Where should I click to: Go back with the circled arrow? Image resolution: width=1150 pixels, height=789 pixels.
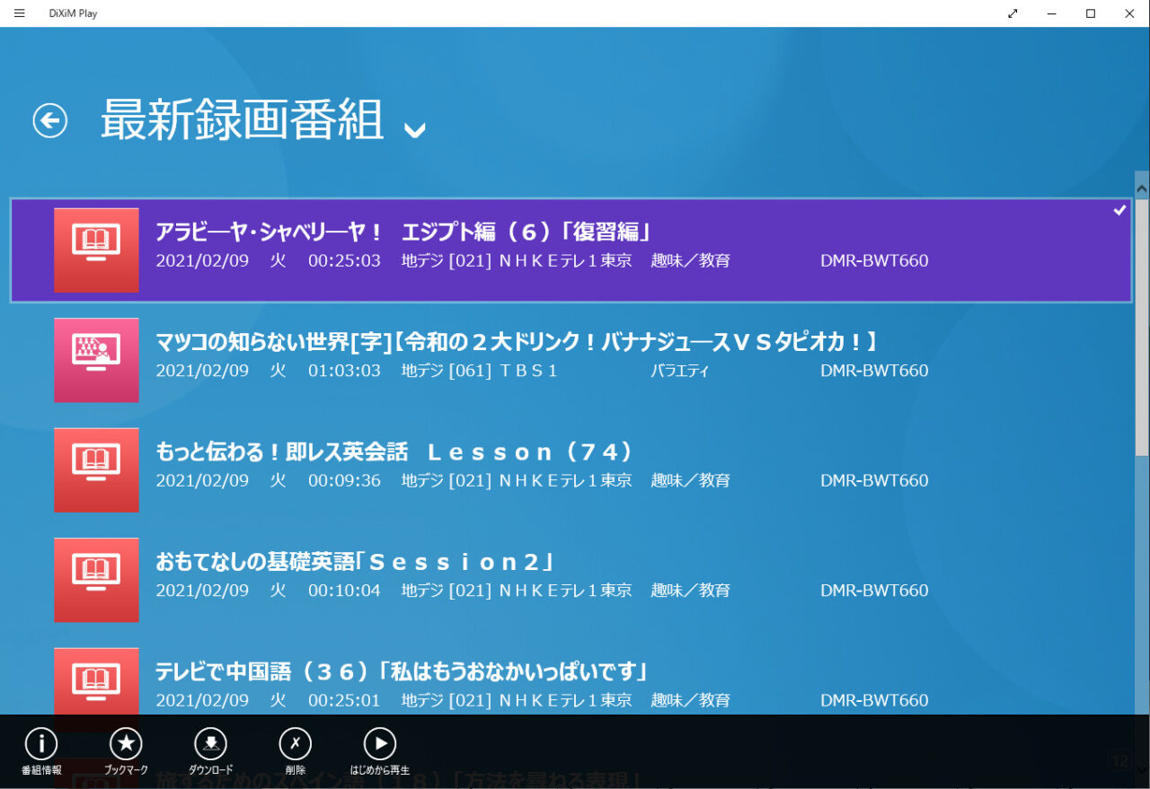(x=50, y=120)
